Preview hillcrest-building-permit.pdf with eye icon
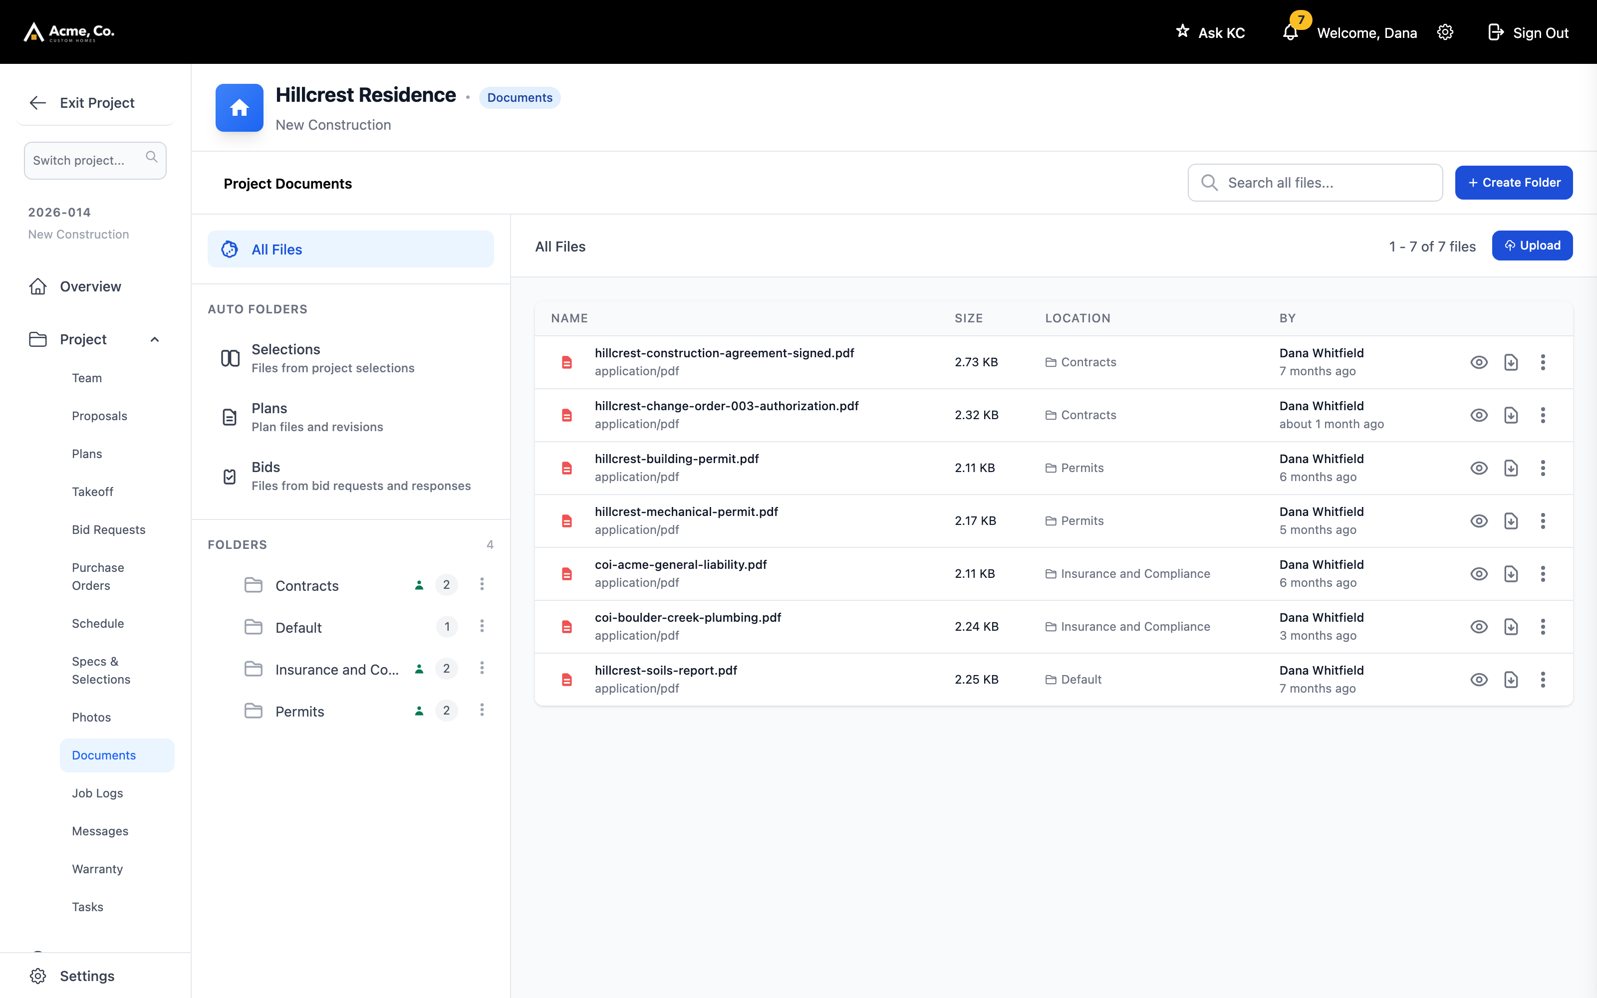This screenshot has height=998, width=1597. pos(1479,468)
